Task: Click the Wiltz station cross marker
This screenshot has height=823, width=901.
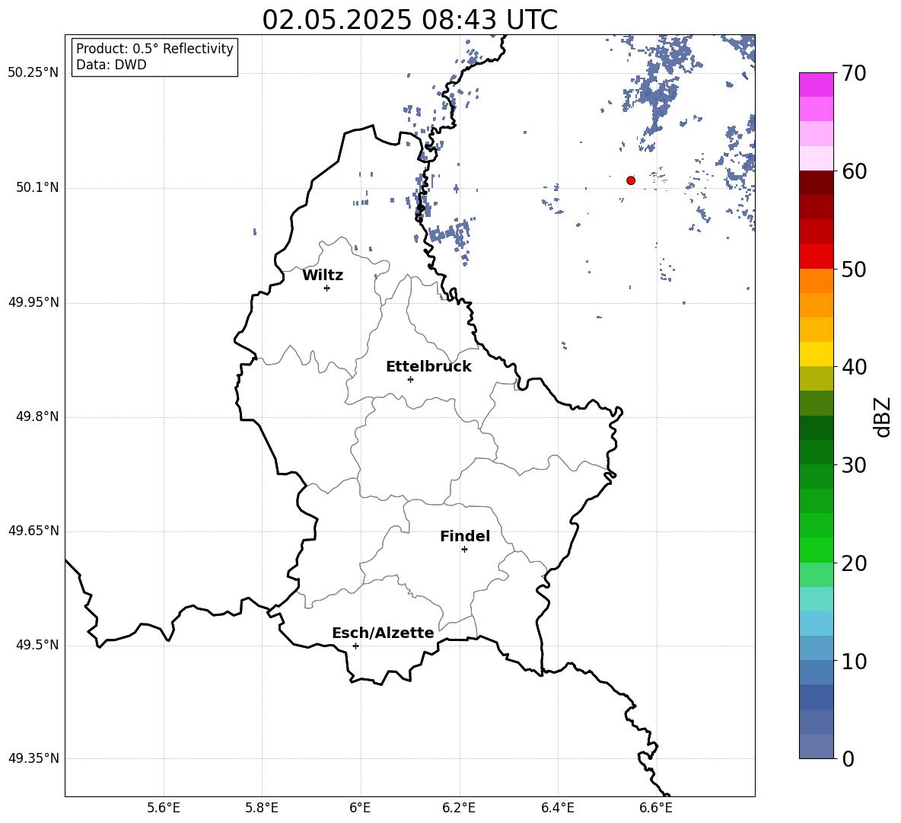Action: pos(327,288)
